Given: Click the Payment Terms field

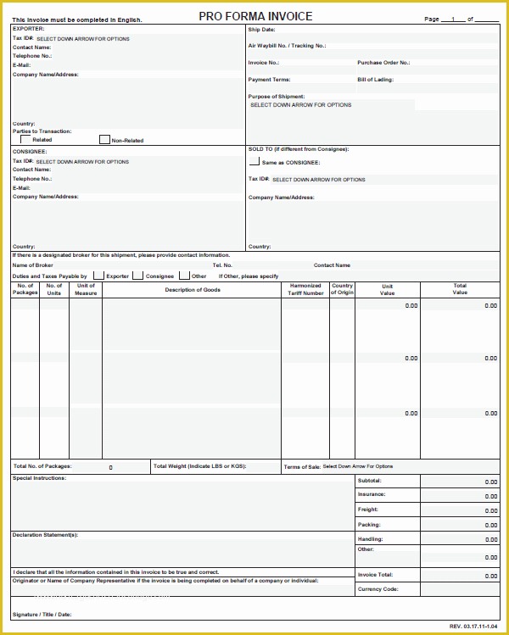Looking at the screenshot, I should click(301, 88).
